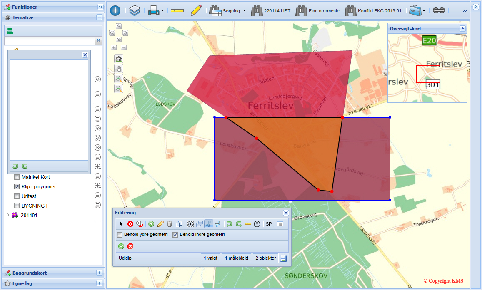Open menu icon on Matrikel Kort row
The image size is (482, 290).
98,176
